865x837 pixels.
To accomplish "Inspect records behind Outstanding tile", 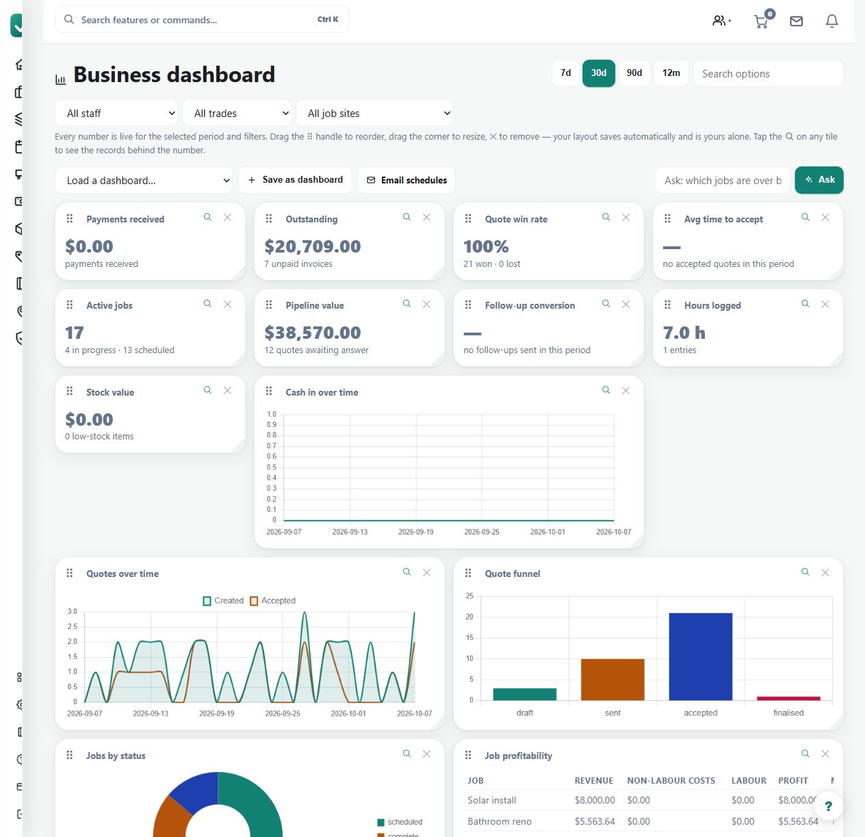I will click(406, 217).
